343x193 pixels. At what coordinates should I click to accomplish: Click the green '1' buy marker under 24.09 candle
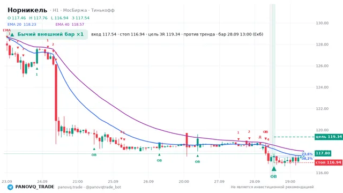[37, 75]
